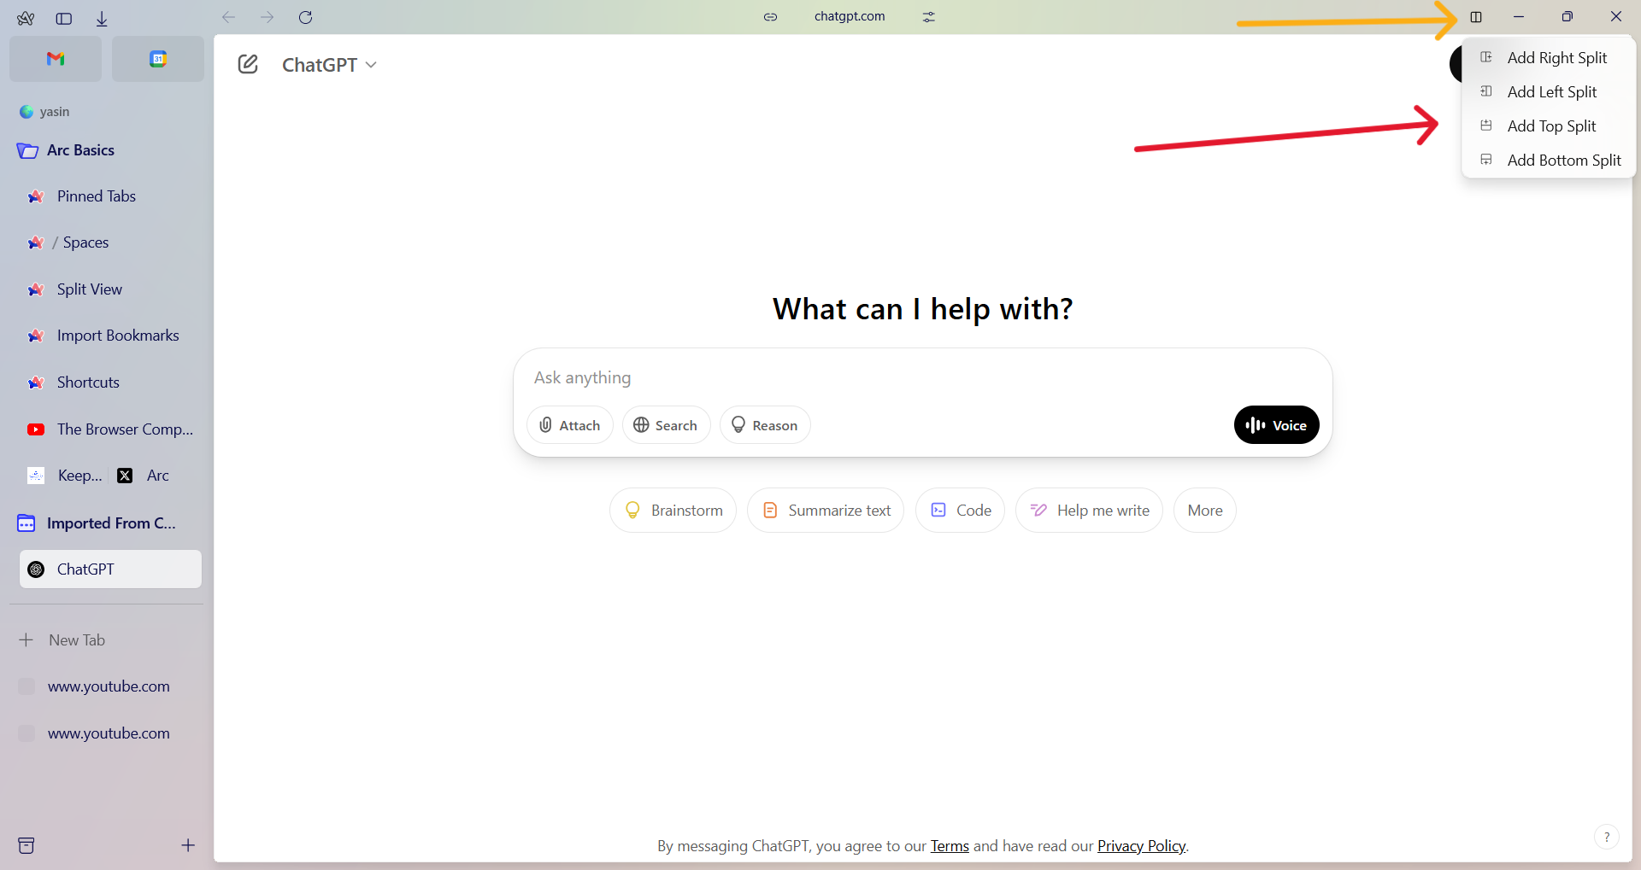Open the help question mark button
The width and height of the screenshot is (1641, 870).
[1607, 838]
